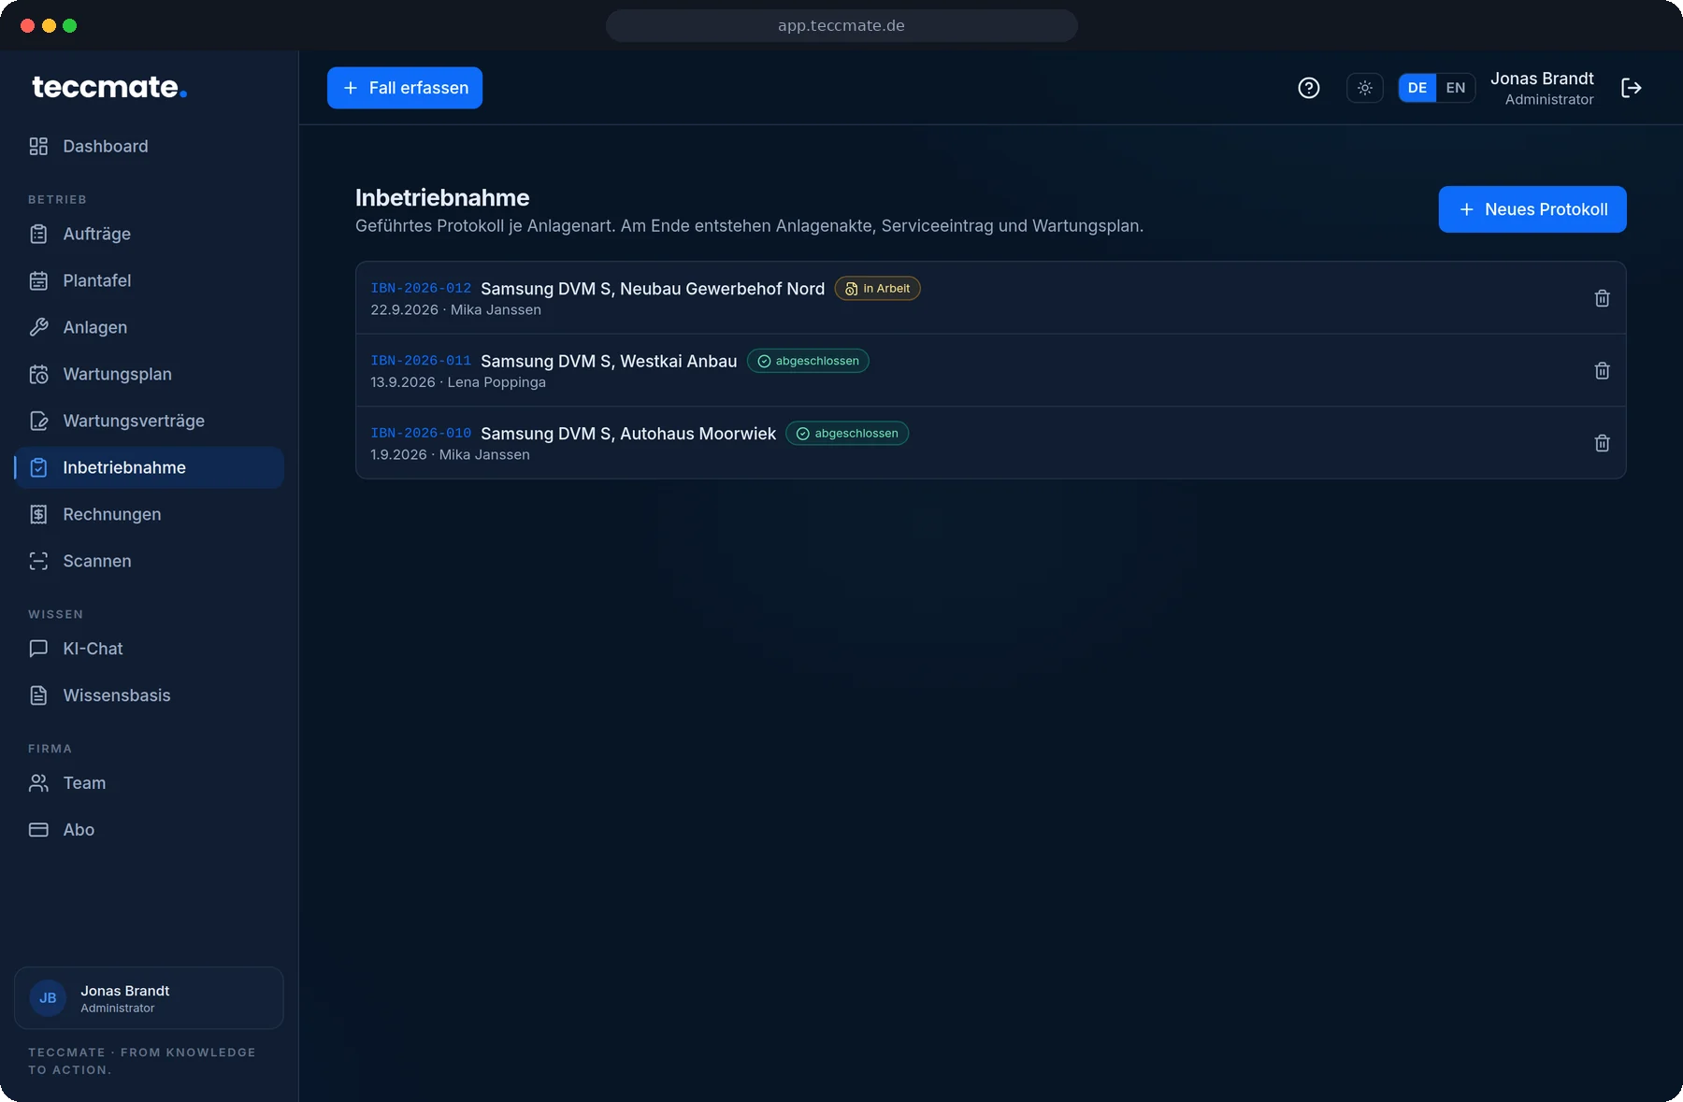Image resolution: width=1683 pixels, height=1102 pixels.
Task: Switch language to EN
Action: pos(1456,88)
